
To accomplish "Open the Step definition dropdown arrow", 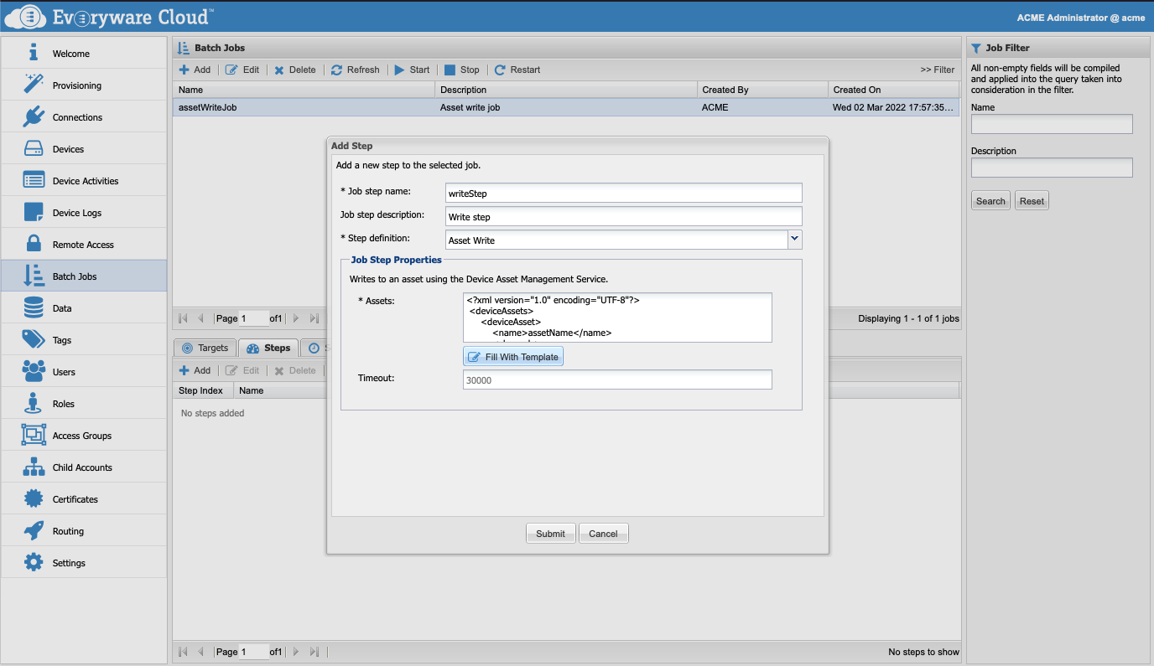I will pyautogui.click(x=795, y=240).
